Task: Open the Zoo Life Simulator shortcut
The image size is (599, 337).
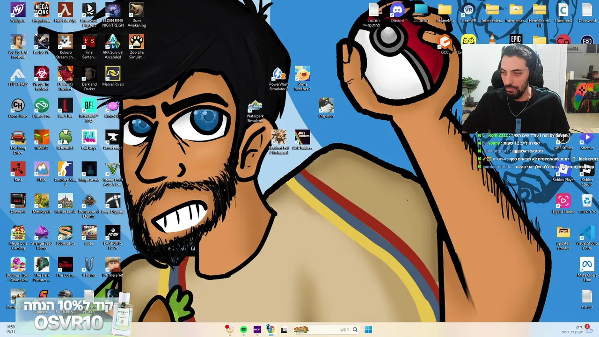Action: pyautogui.click(x=137, y=47)
